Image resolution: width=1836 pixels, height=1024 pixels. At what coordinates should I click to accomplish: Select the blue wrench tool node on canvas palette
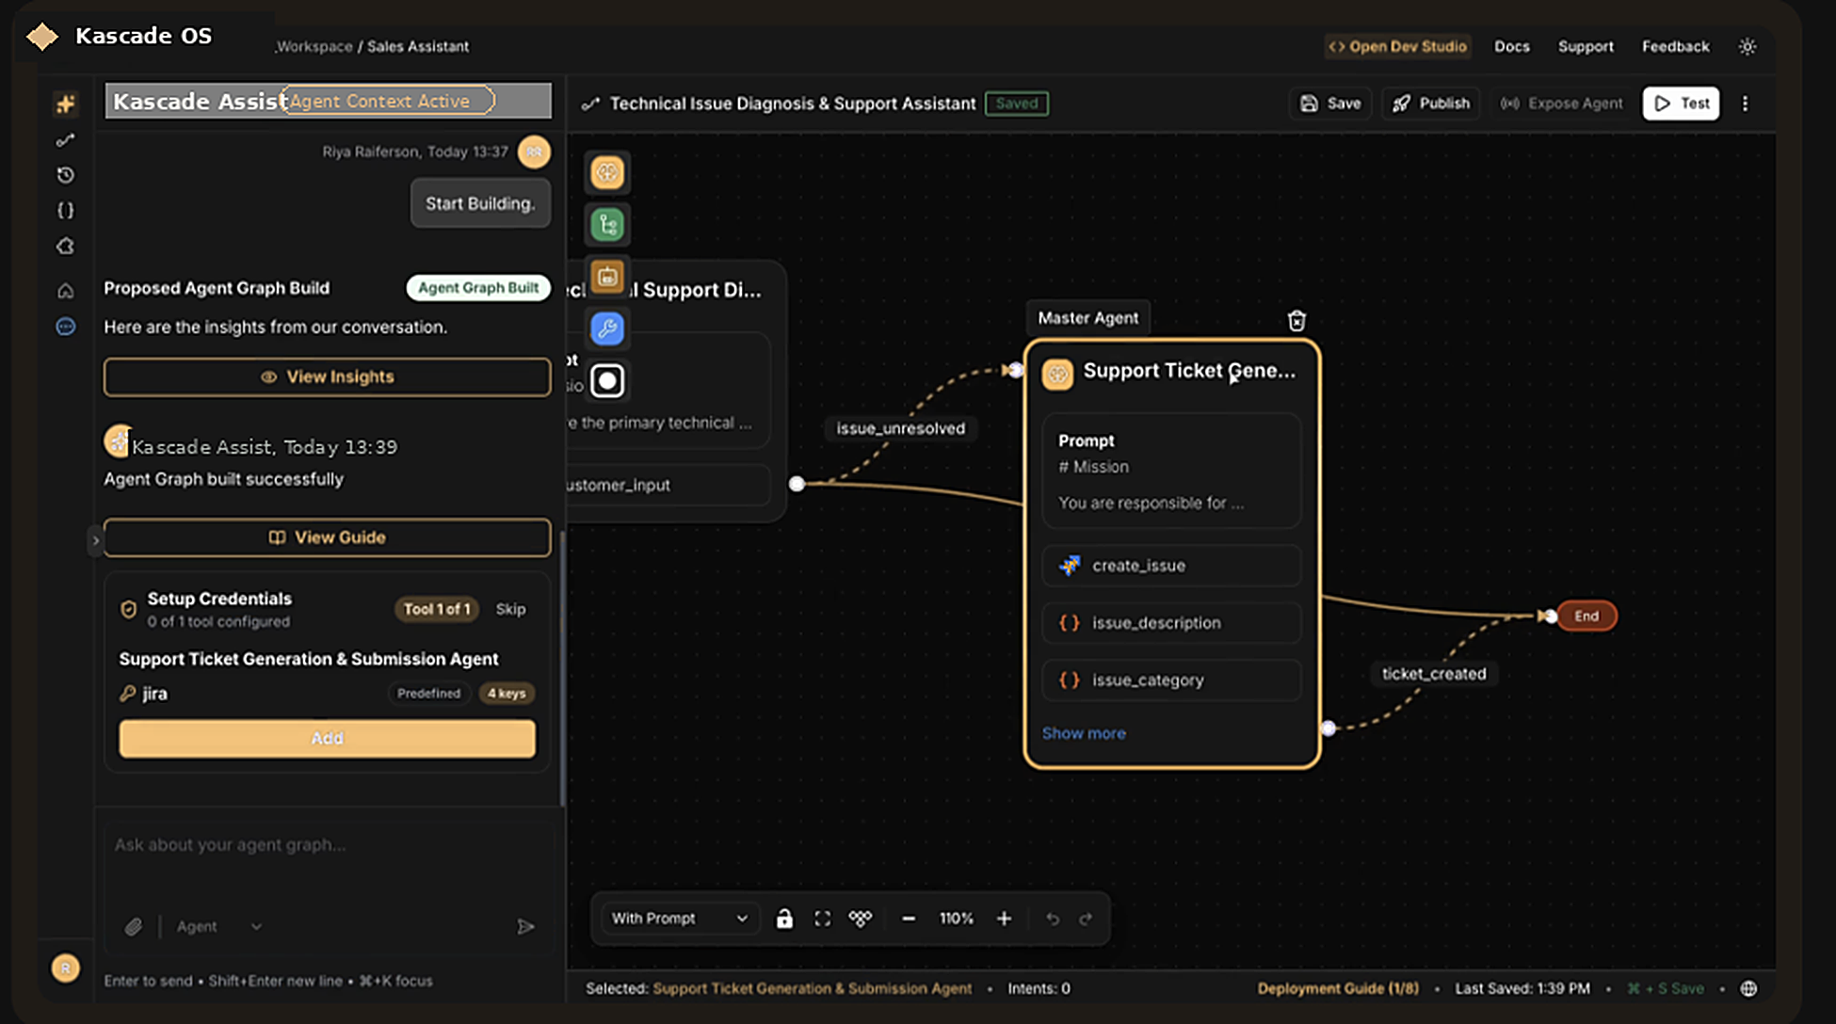(x=607, y=328)
